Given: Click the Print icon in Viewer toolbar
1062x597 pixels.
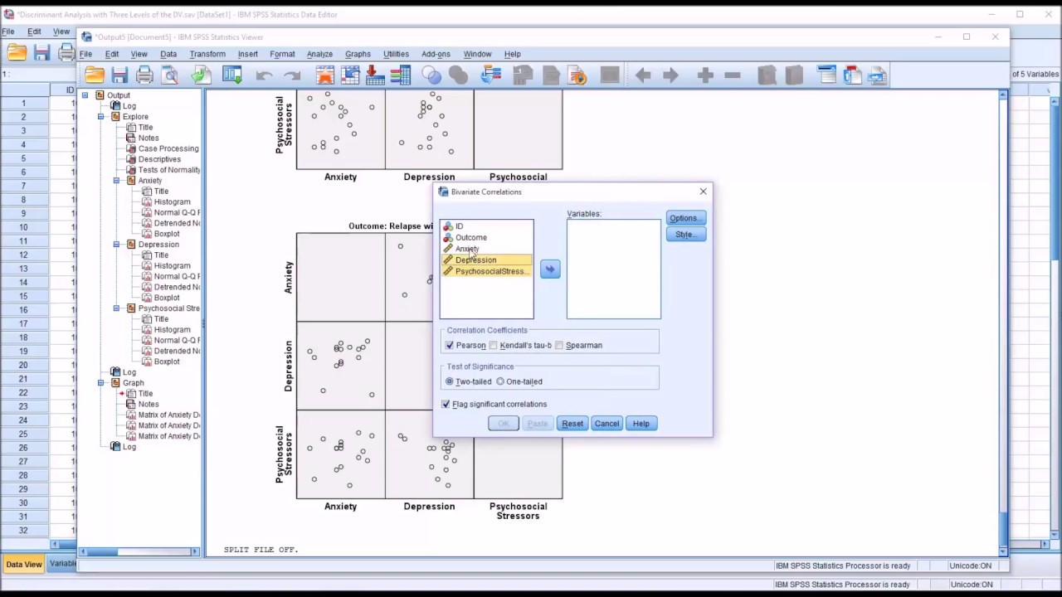Looking at the screenshot, I should coord(144,75).
